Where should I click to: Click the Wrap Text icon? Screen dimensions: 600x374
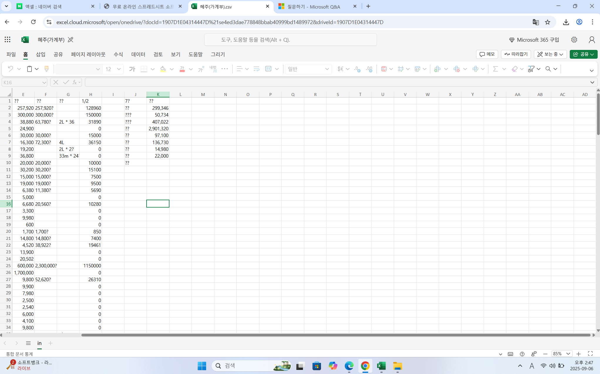coord(256,69)
